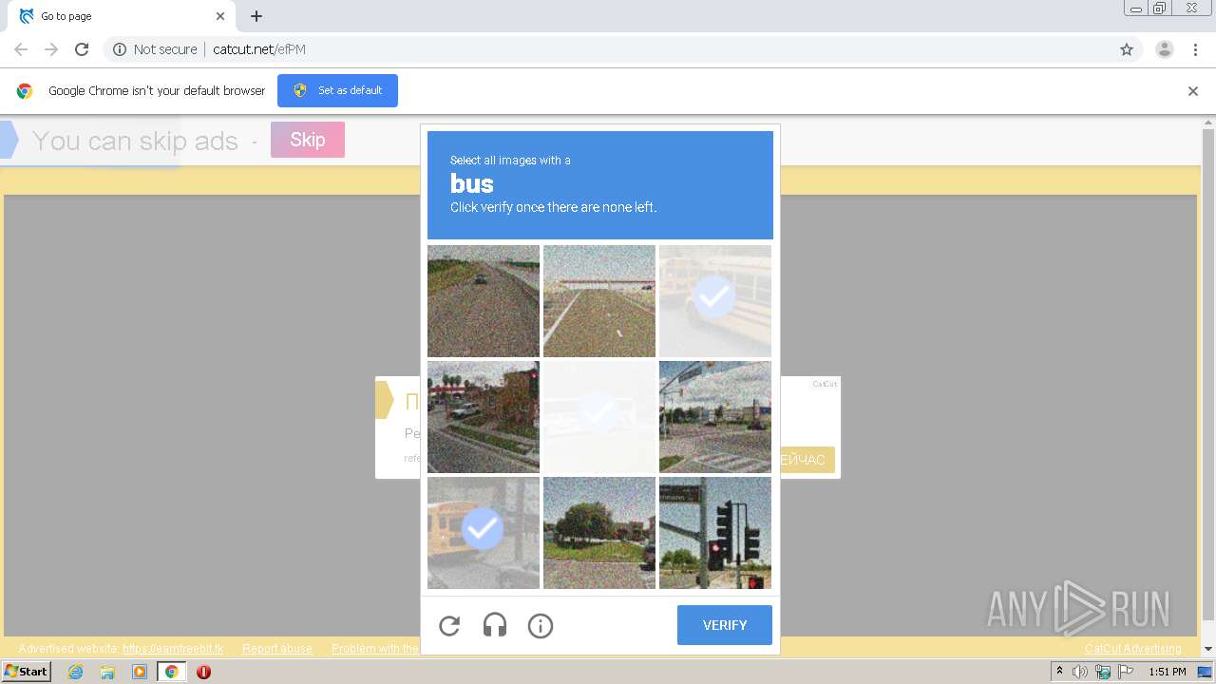Viewport: 1216px width, 684px height.
Task: Open the red Opera taskbar icon
Action: 203,672
